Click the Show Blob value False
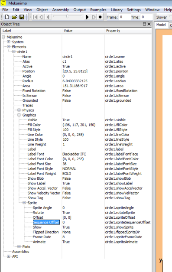Screen dimensions: 172x272 click(66, 178)
